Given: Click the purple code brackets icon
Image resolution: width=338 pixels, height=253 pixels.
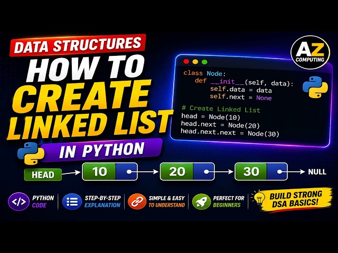Looking at the screenshot, I should 18,201.
